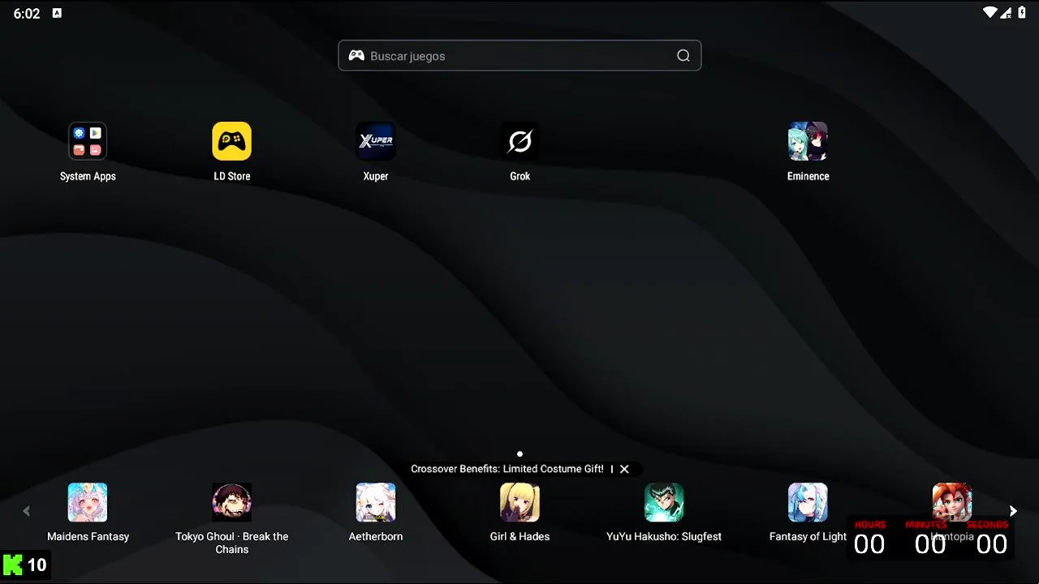1039x584 pixels.
Task: Open the System Apps folder
Action: click(88, 141)
